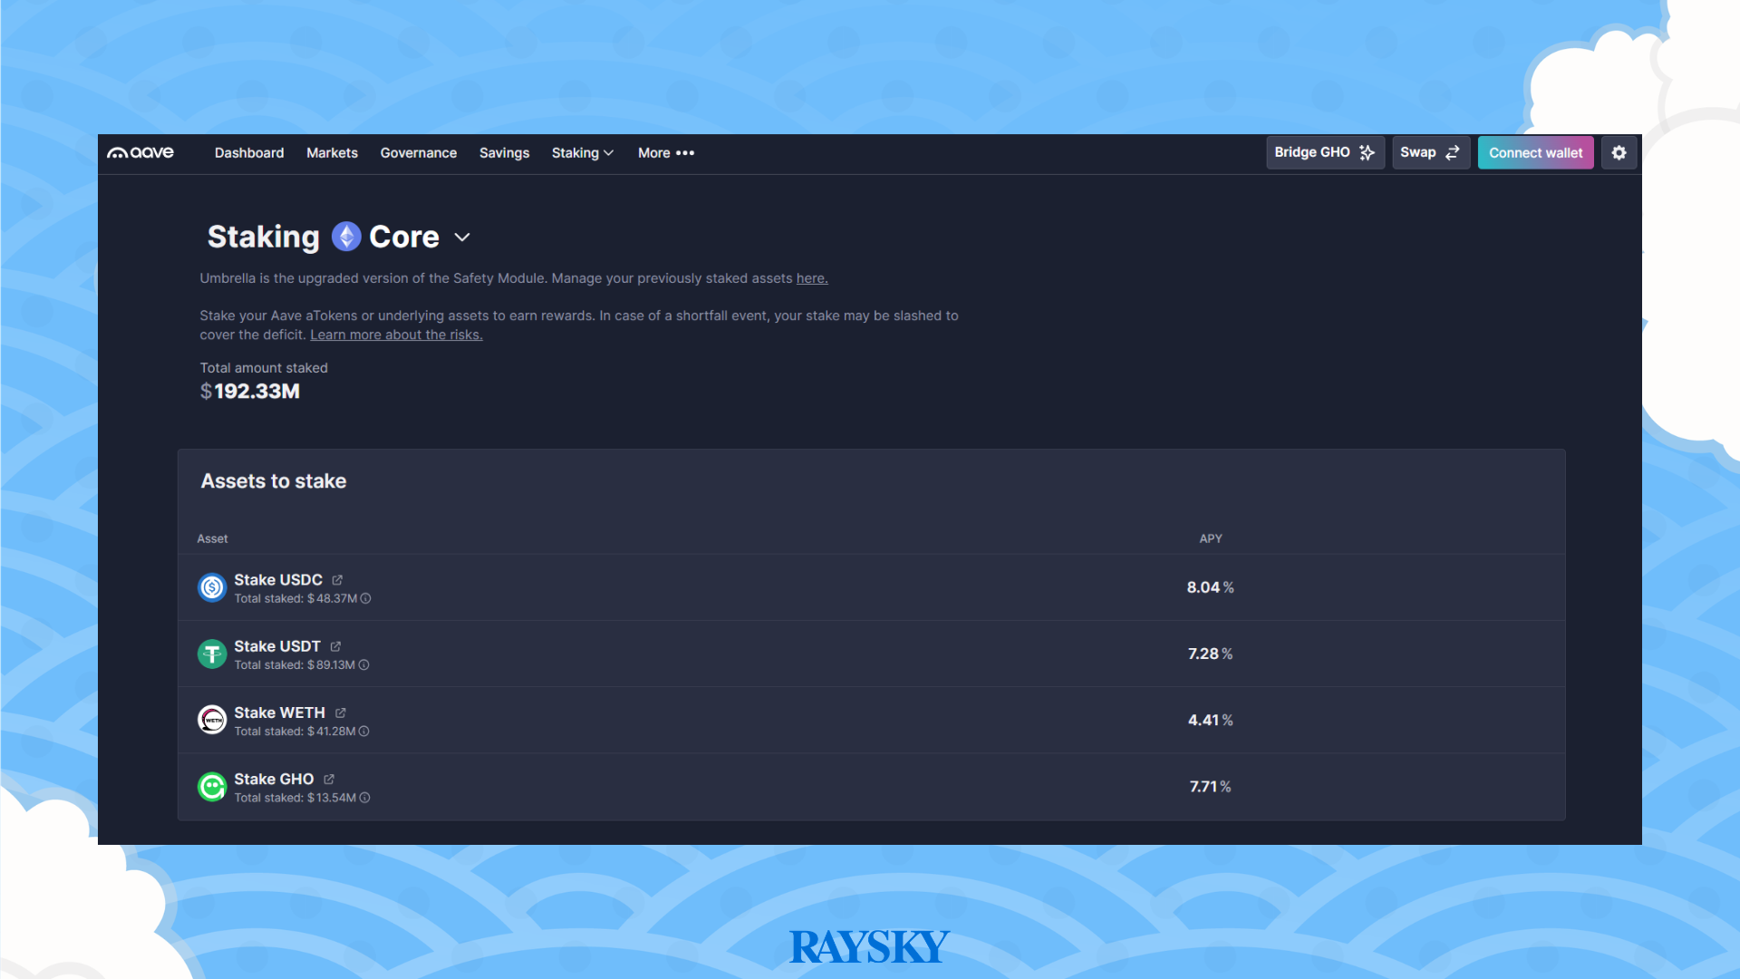Click the GHO token icon
Screen dimensions: 1740x979
pos(212,786)
